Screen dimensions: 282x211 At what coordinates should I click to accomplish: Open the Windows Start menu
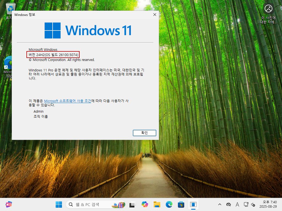click(59, 204)
